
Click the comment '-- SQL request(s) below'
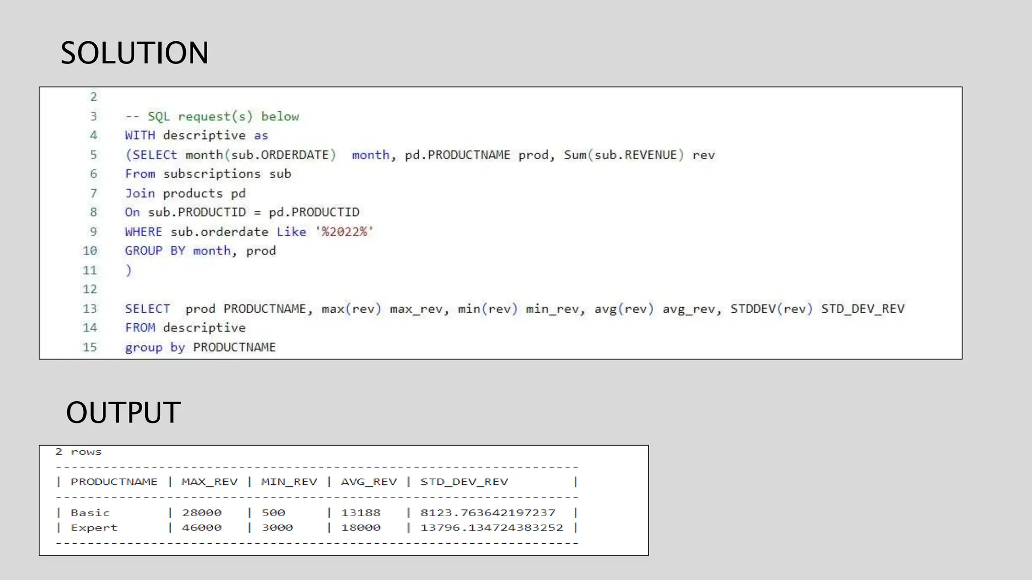pyautogui.click(x=212, y=117)
